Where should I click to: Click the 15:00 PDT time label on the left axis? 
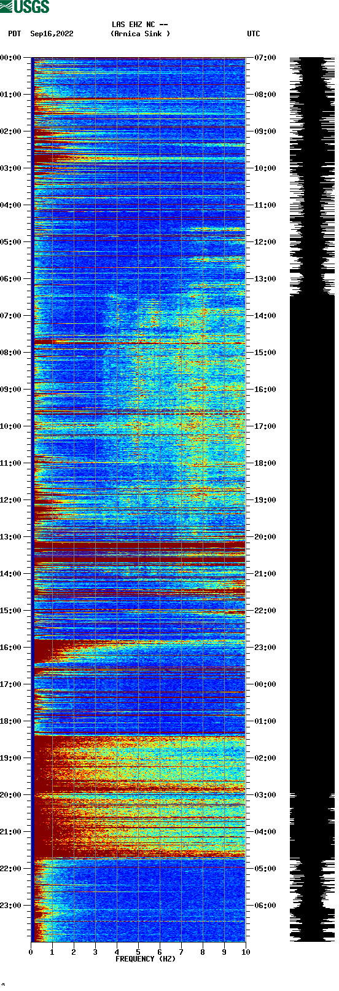[x=10, y=611]
